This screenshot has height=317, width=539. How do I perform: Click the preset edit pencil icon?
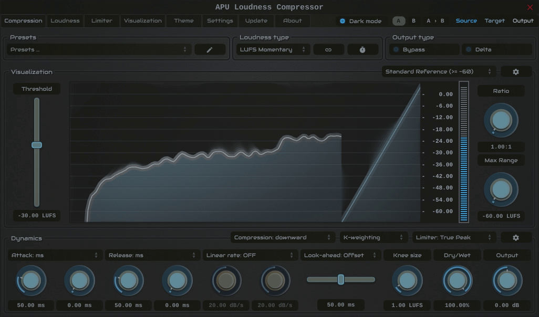pyautogui.click(x=210, y=50)
